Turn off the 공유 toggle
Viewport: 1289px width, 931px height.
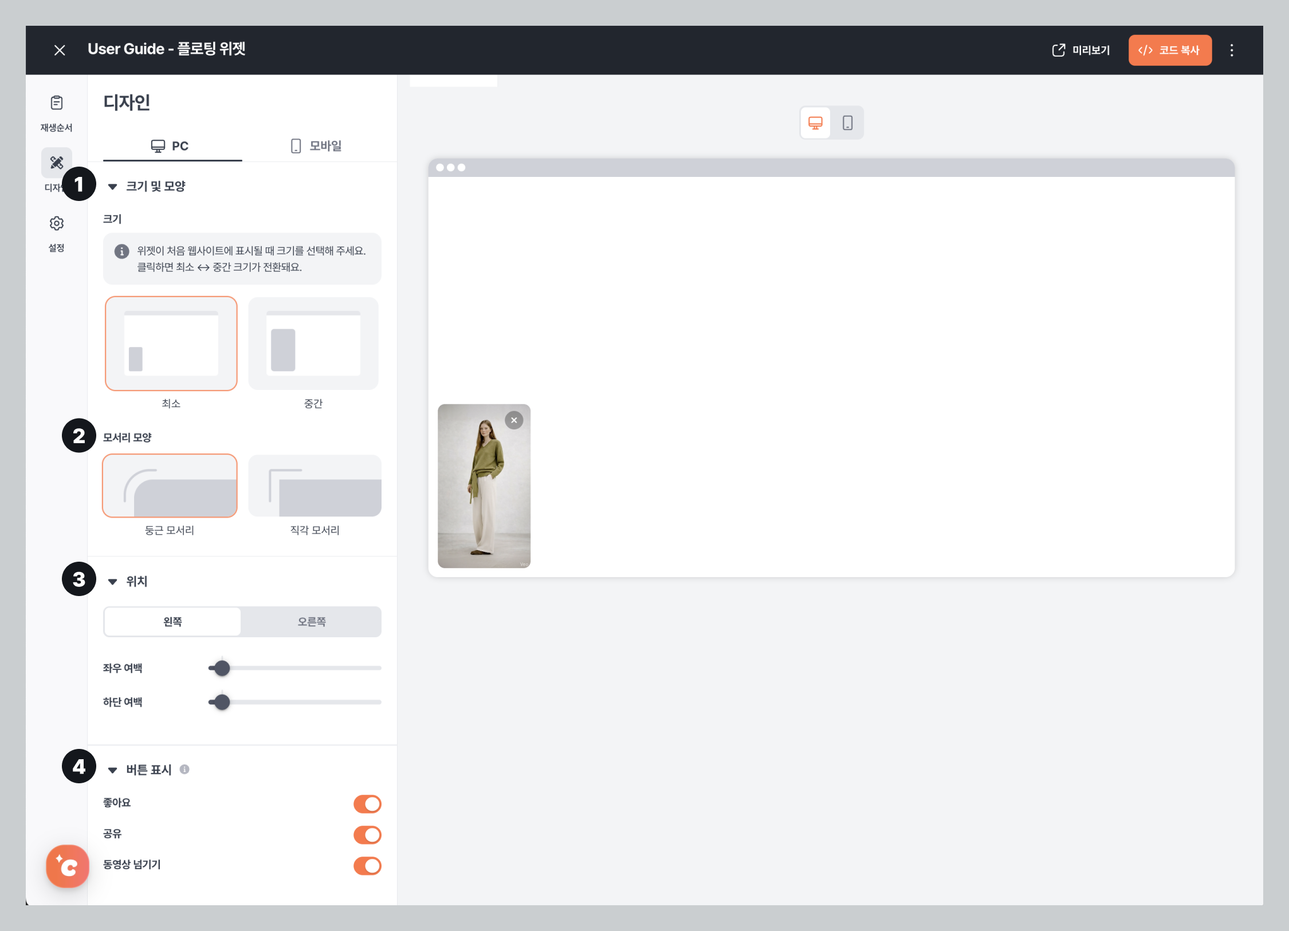pyautogui.click(x=367, y=835)
